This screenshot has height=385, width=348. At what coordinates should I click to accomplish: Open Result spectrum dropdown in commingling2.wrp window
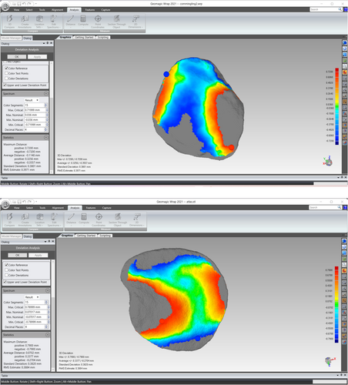(32, 100)
